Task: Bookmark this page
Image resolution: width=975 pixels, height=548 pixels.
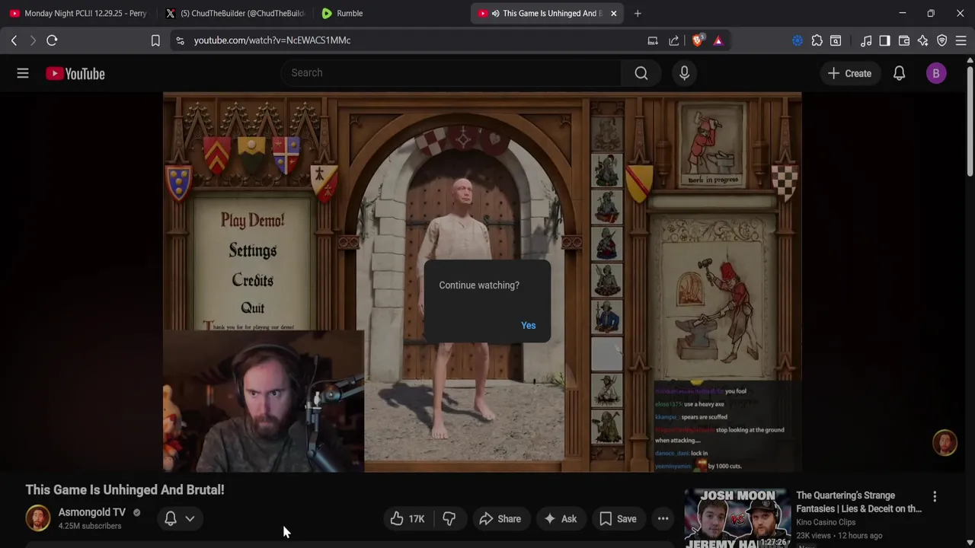Action: point(155,40)
